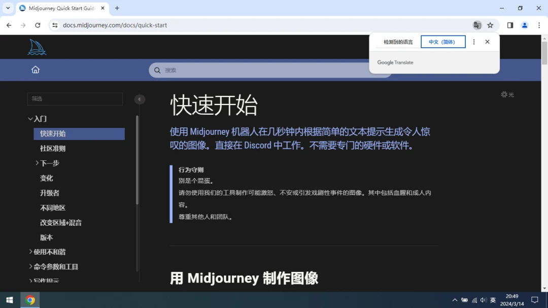
Task: View site information icon
Action: point(55,25)
